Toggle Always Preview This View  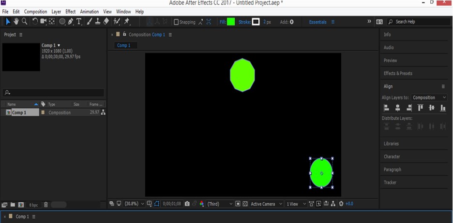pyautogui.click(x=112, y=204)
